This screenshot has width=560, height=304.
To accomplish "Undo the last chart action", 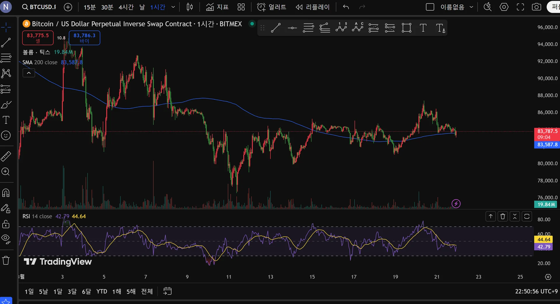I will click(x=346, y=7).
